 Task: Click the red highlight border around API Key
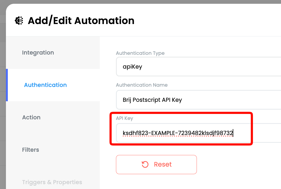coord(181,113)
